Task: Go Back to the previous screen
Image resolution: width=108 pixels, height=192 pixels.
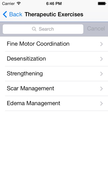Action: [13, 14]
